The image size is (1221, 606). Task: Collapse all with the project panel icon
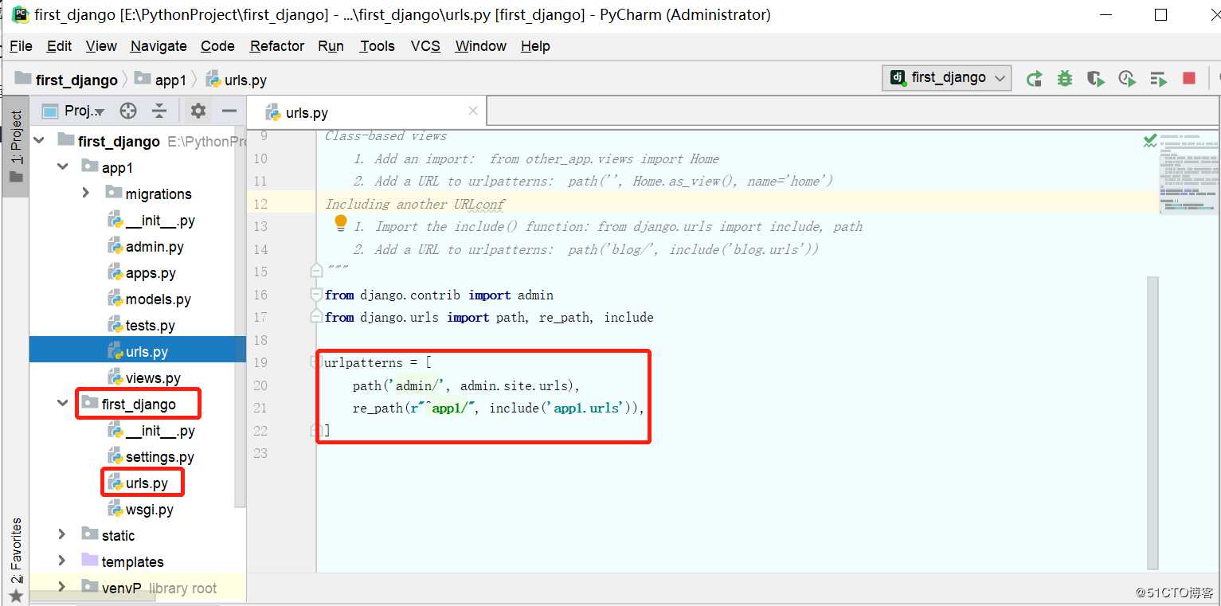(159, 111)
